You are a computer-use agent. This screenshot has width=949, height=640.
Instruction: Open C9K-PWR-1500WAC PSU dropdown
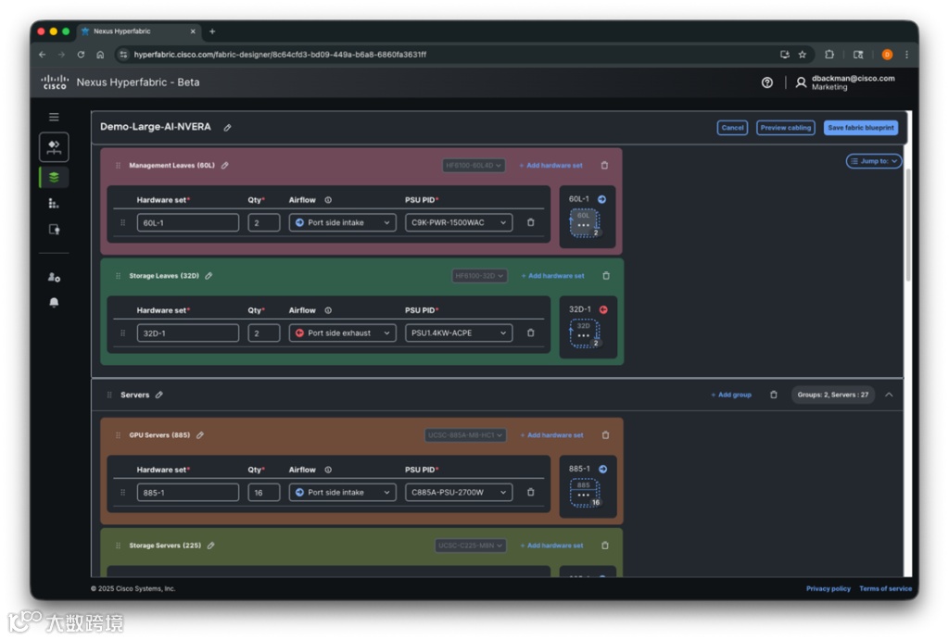[459, 222]
